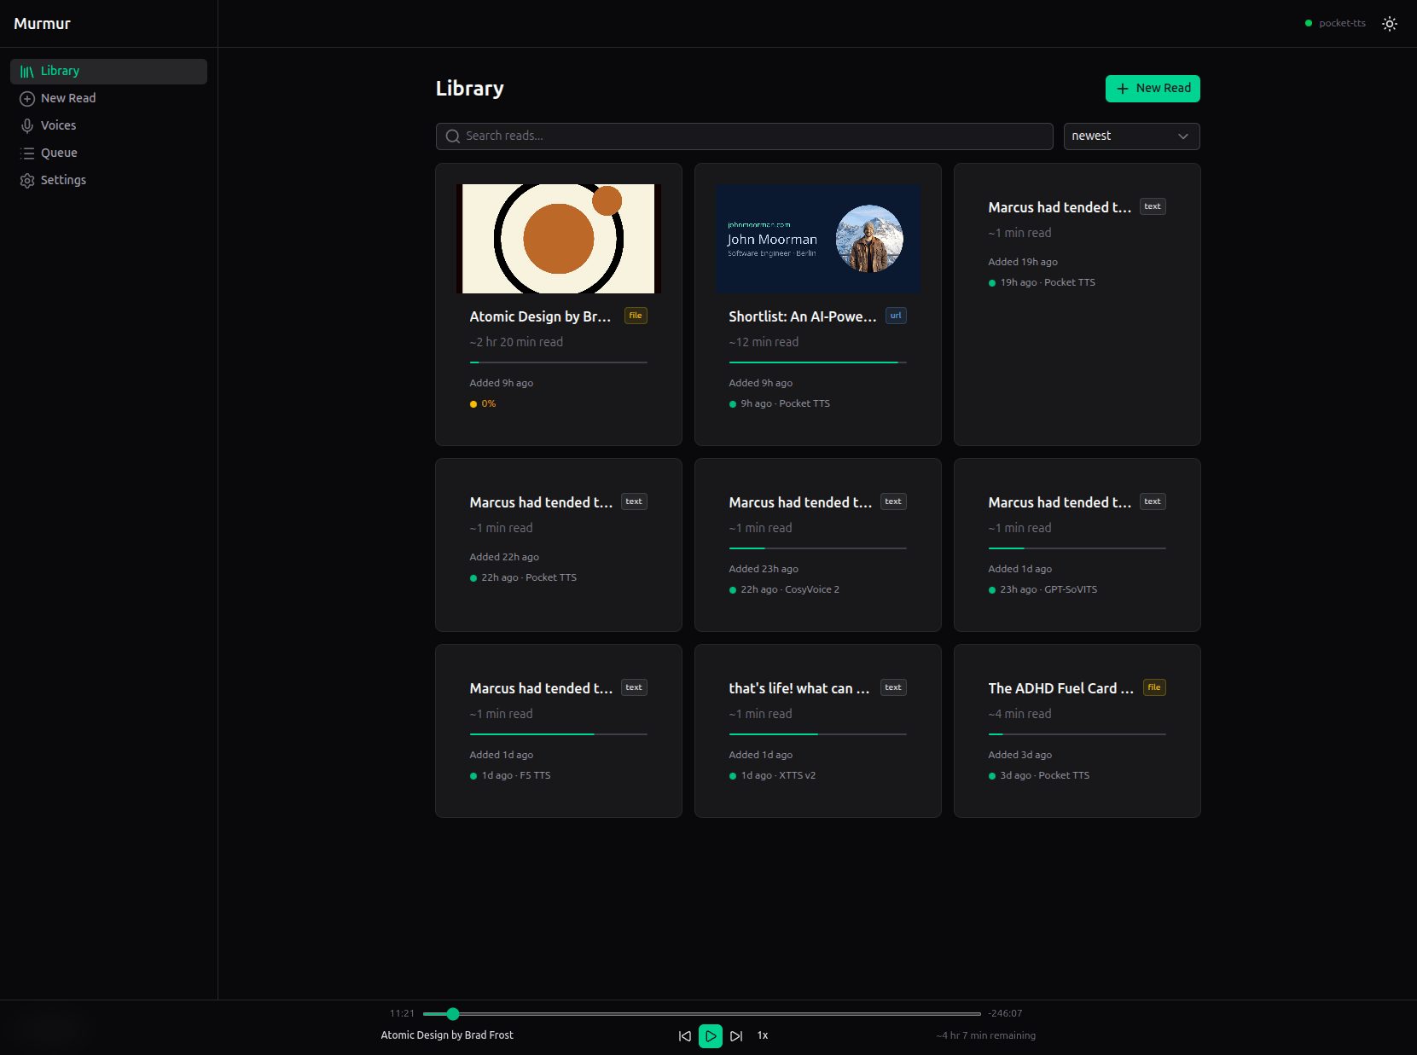The height and width of the screenshot is (1055, 1417).
Task: Click the play button in the player bar
Action: point(710,1035)
